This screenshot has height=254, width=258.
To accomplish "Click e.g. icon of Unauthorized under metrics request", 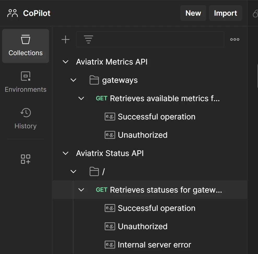I will [x=110, y=135].
